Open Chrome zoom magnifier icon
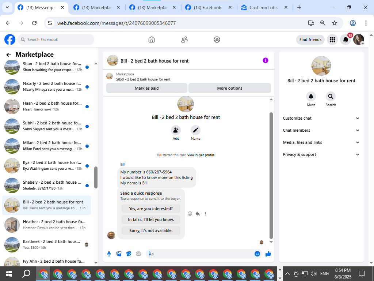The image size is (374, 281). (x=323, y=23)
